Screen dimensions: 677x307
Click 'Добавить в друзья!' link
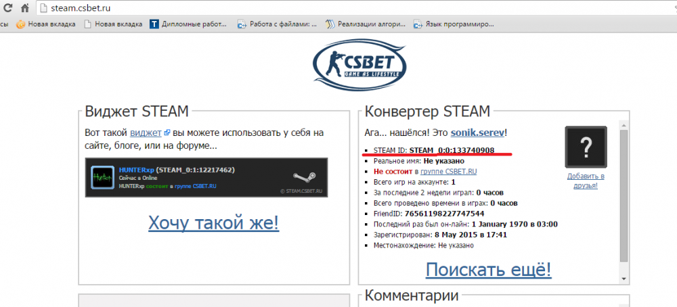(x=586, y=181)
